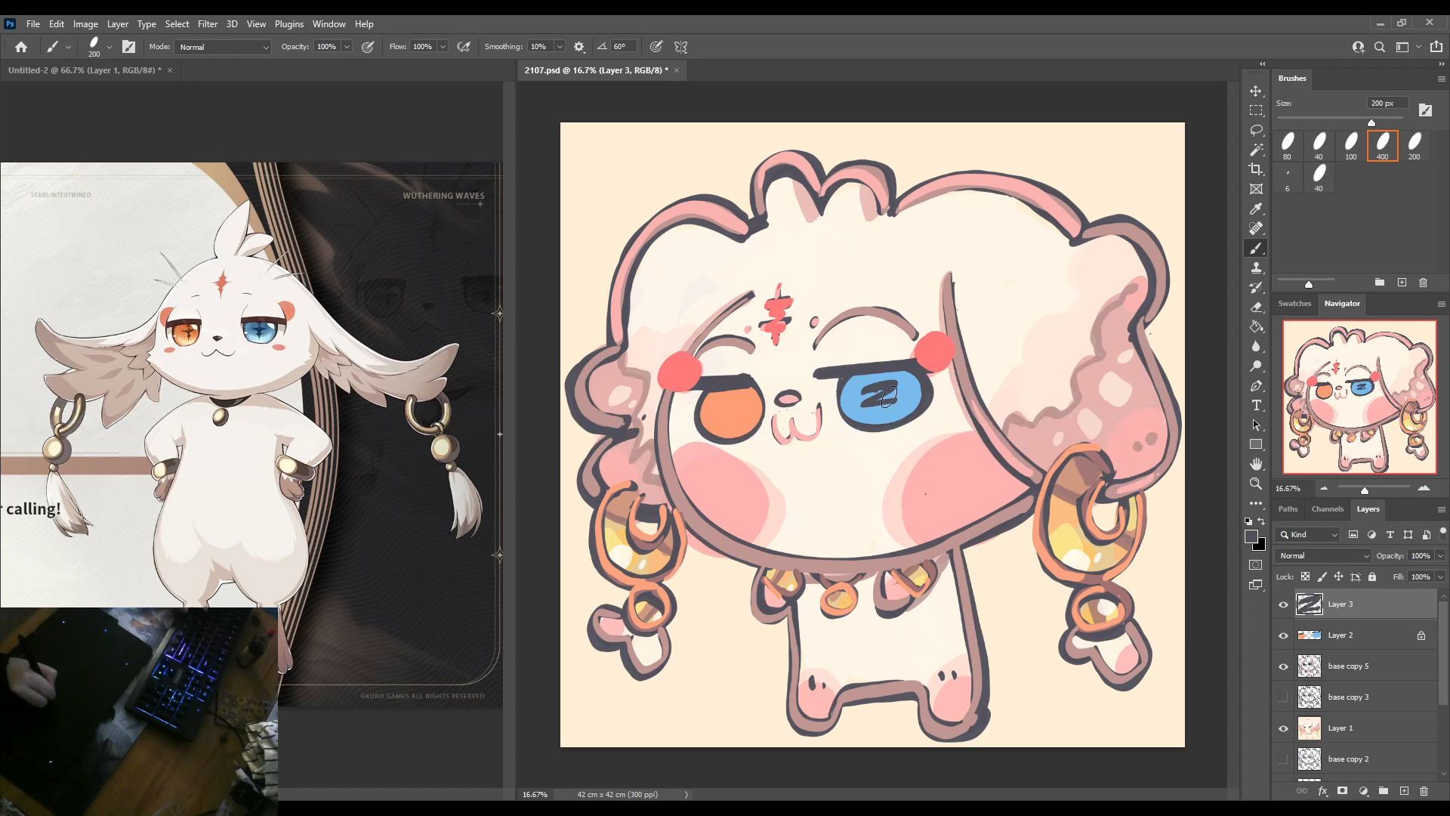Toggle the airbrush build-up button
The height and width of the screenshot is (816, 1450).
click(x=464, y=47)
